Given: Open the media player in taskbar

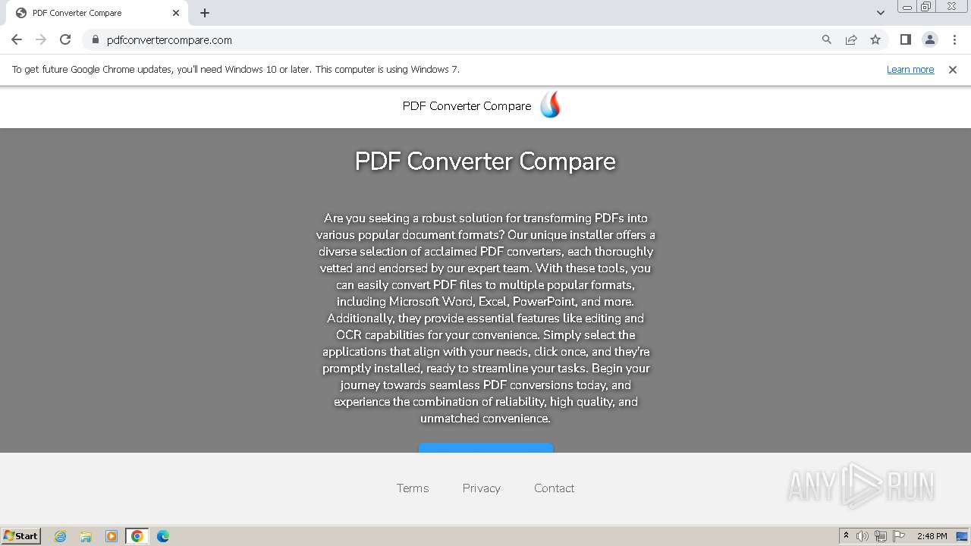Looking at the screenshot, I should pyautogui.click(x=112, y=536).
